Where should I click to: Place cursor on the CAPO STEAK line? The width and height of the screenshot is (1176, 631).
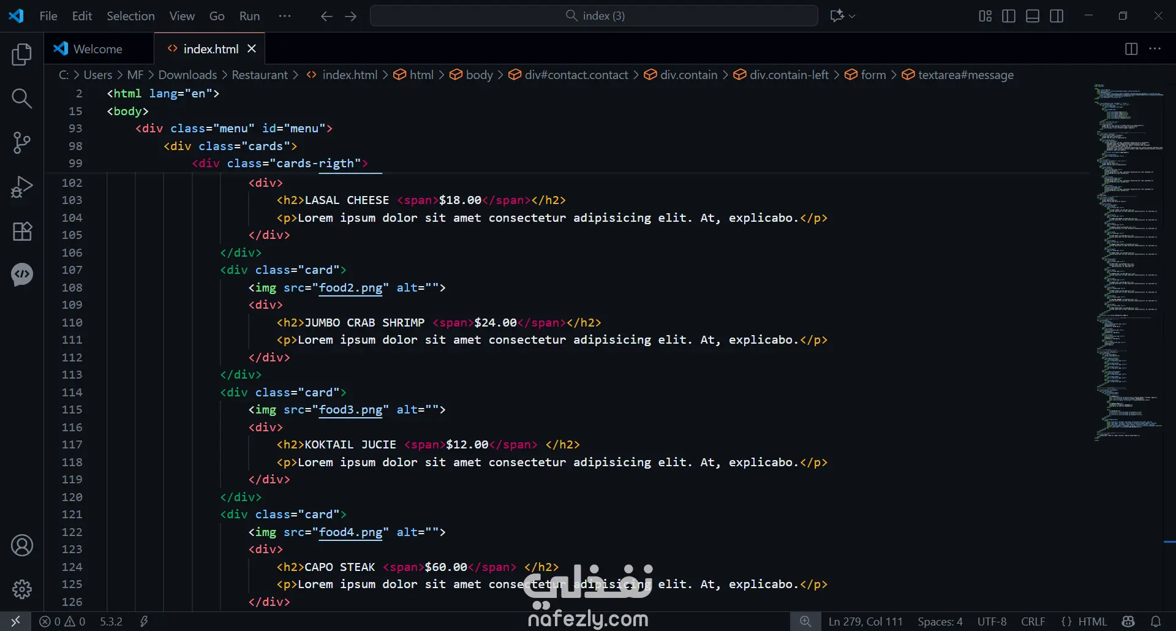[x=418, y=567]
